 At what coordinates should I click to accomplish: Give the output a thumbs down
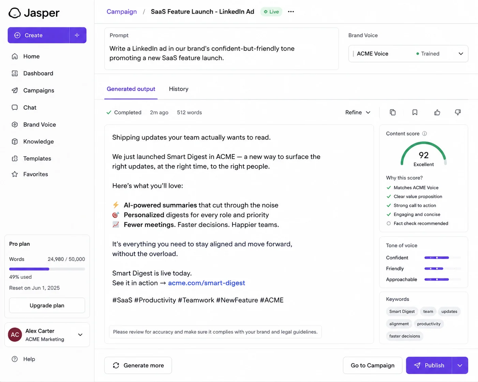(458, 112)
